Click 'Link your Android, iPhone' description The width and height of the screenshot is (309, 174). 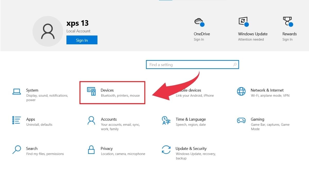[195, 96]
